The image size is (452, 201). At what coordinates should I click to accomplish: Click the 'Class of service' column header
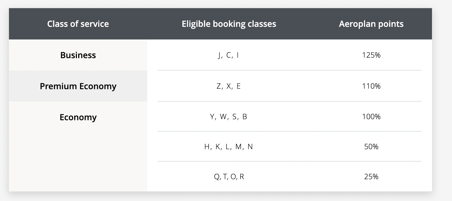78,24
